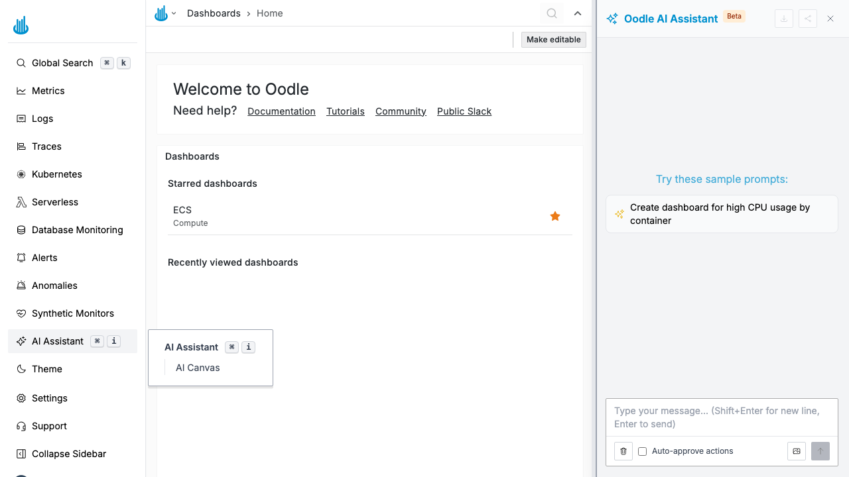849x477 pixels.
Task: Unstar the ECS dashboard
Action: pyautogui.click(x=555, y=216)
